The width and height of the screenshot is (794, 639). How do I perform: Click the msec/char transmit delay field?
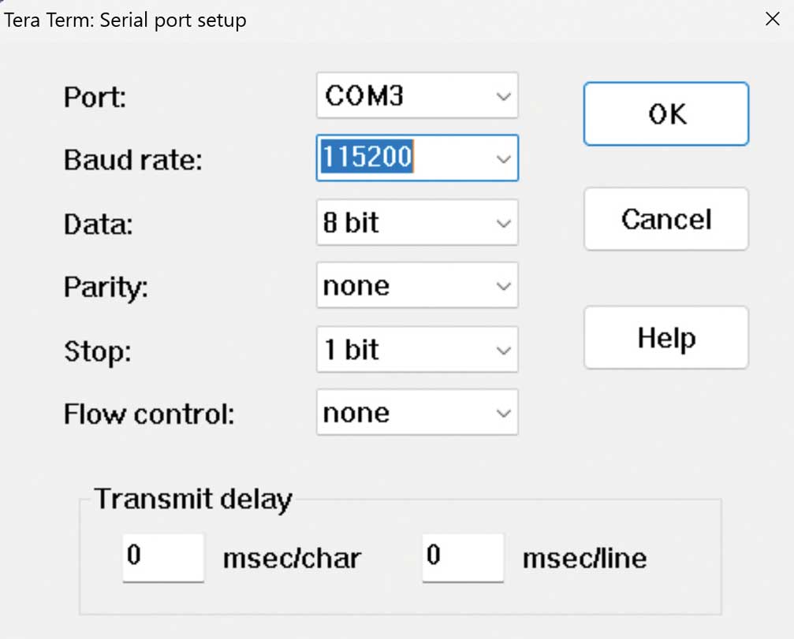tap(162, 557)
